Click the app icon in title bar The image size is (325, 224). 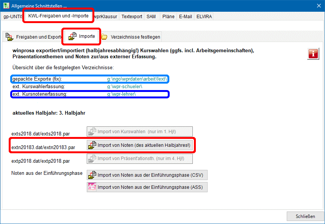5,6
